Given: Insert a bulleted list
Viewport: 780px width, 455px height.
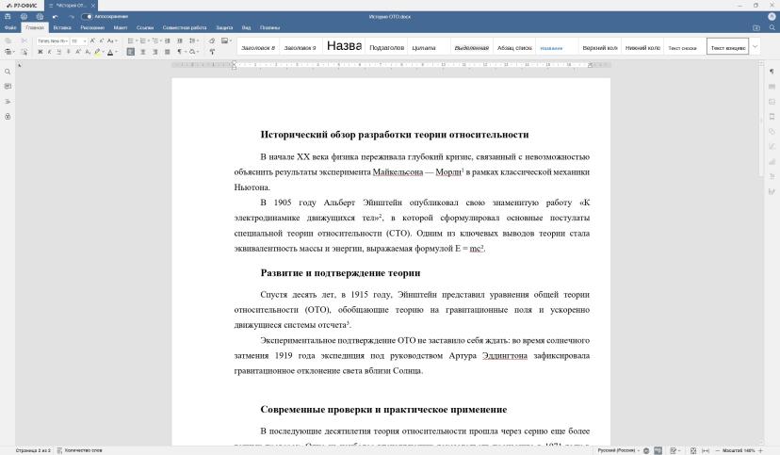Looking at the screenshot, I should pos(132,41).
